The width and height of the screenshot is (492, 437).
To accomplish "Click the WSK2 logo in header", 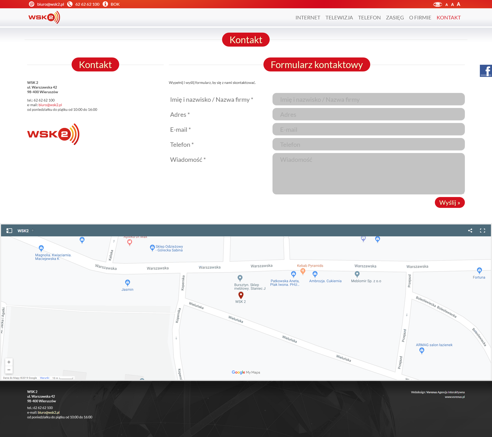I will pyautogui.click(x=44, y=17).
